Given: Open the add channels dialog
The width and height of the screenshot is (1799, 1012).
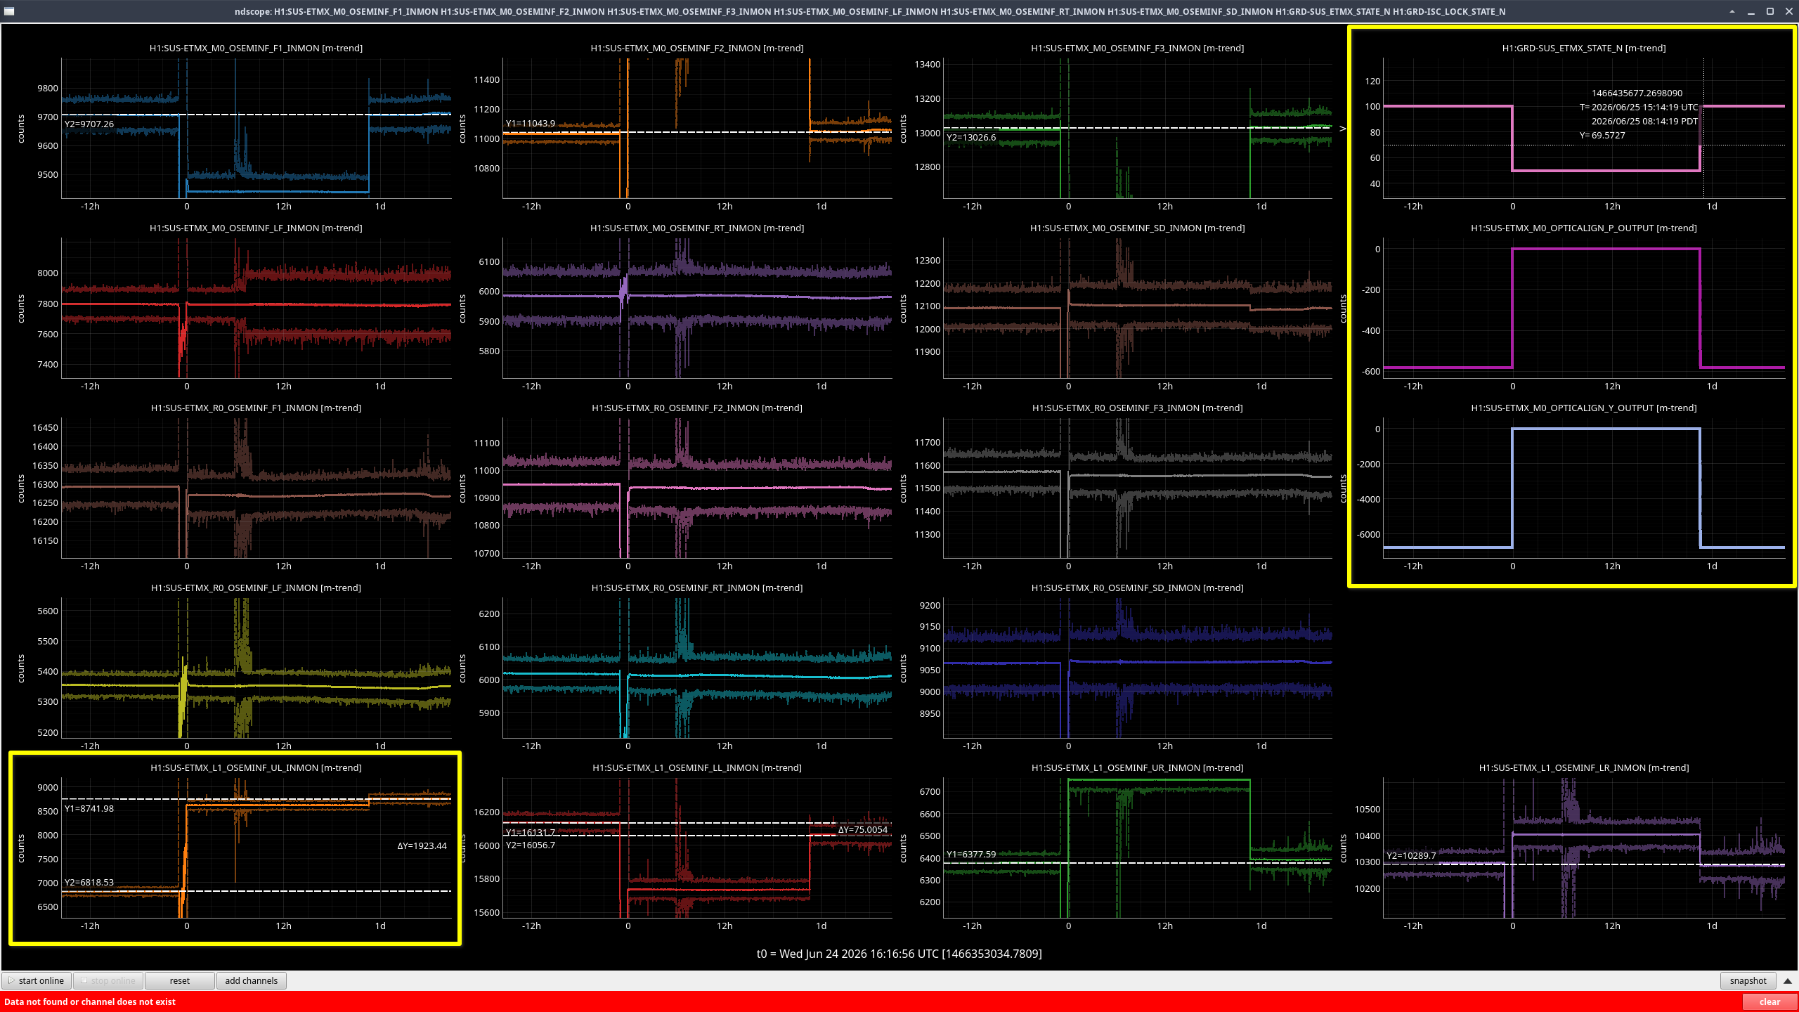Looking at the screenshot, I should pos(251,980).
